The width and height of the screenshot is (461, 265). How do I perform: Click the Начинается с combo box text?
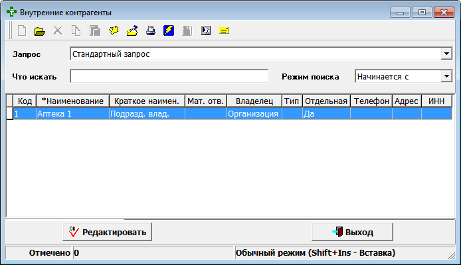point(383,76)
